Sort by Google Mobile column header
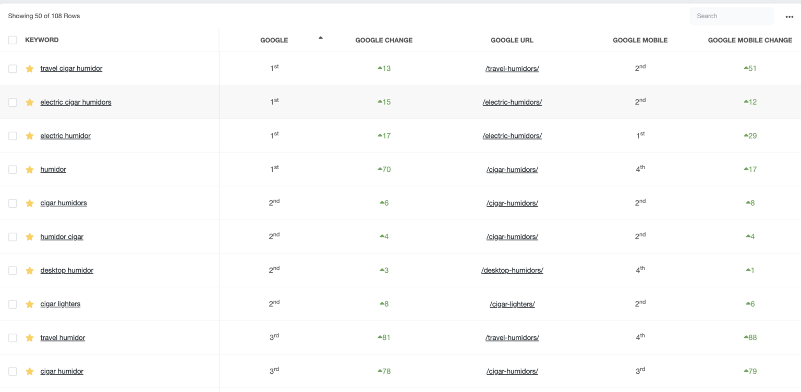801x392 pixels. click(x=640, y=40)
